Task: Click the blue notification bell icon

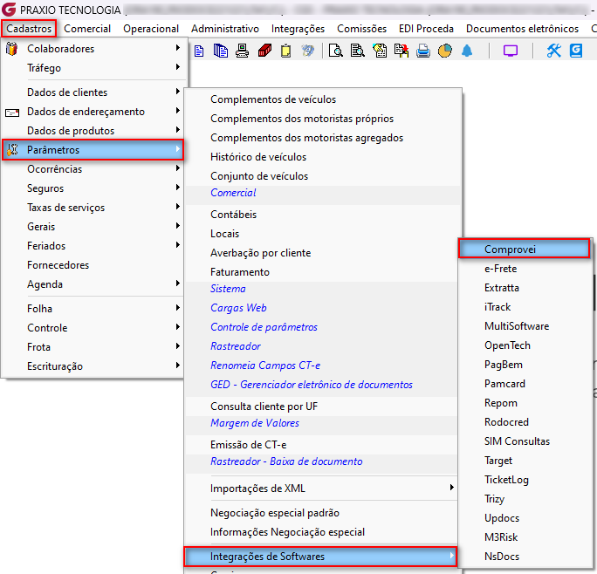Action: [467, 51]
